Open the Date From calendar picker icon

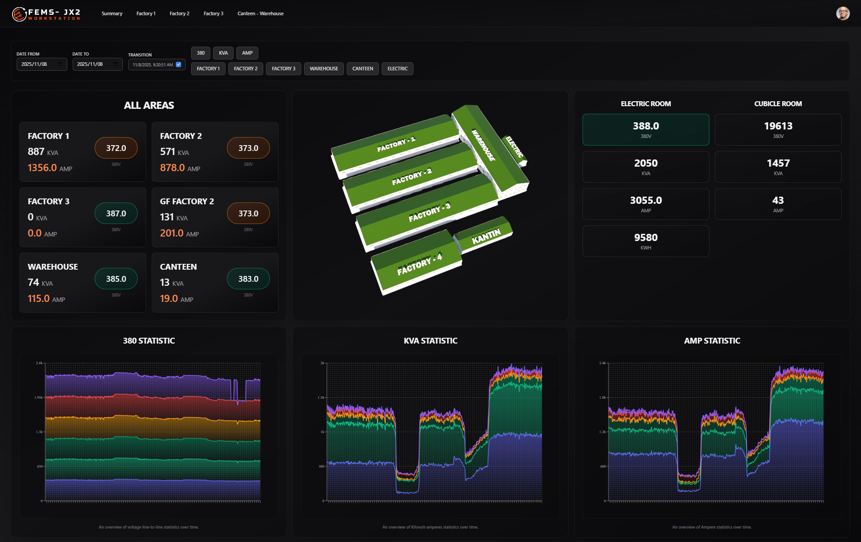[60, 65]
